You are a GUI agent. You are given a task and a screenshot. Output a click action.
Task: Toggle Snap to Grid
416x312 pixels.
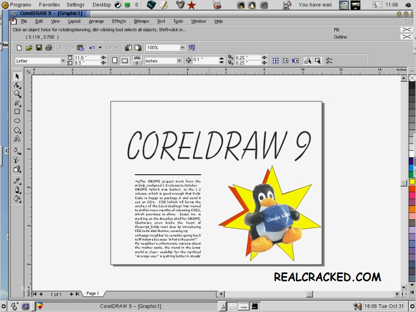pyautogui.click(x=276, y=61)
